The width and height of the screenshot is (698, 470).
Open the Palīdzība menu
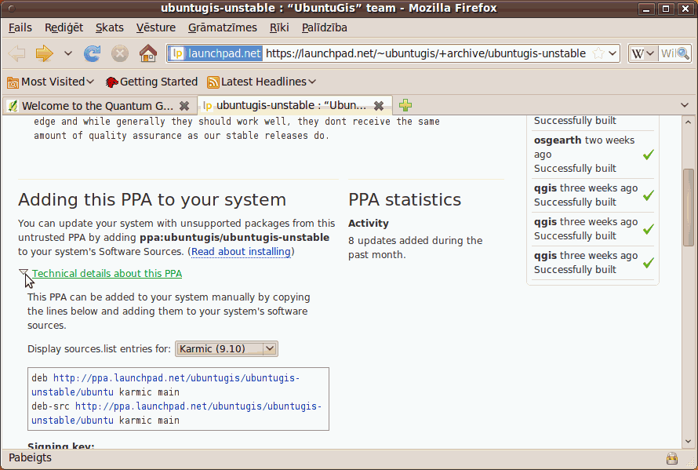coord(325,27)
